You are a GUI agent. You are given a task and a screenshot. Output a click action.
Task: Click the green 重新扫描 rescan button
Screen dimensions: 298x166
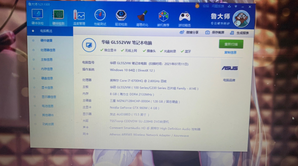point(231,44)
